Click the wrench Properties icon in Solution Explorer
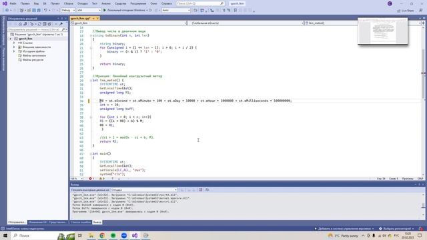Screen dimensions: 427x240 click(61, 24)
